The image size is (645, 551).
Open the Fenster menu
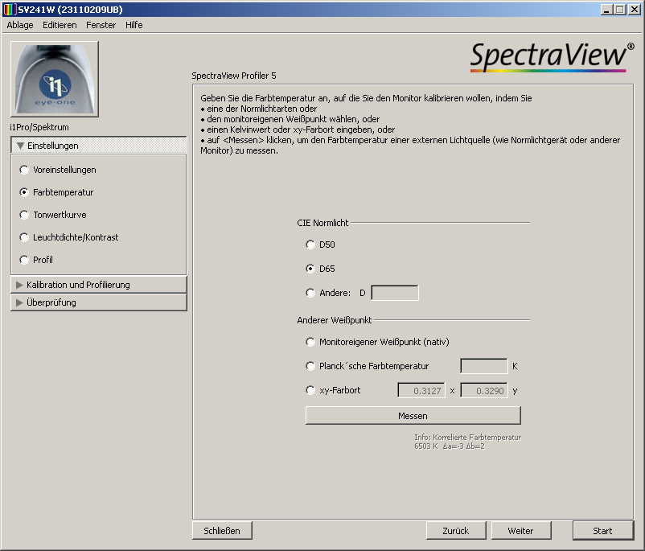tap(101, 25)
